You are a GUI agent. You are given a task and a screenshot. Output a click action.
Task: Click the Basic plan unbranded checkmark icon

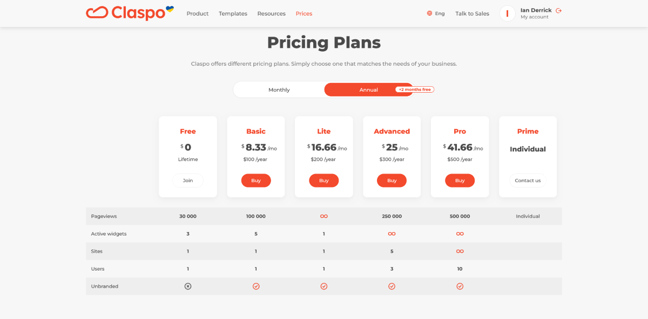256,286
